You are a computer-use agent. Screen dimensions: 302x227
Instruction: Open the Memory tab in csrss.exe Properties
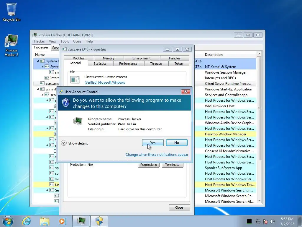[x=109, y=58]
